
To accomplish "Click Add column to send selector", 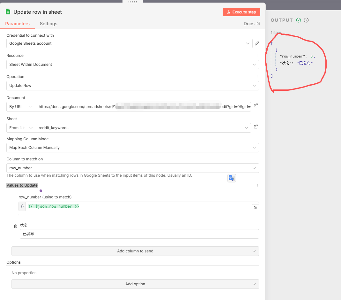I will [135, 251].
